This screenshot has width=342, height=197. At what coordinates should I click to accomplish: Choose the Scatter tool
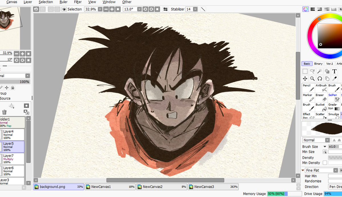[x=321, y=115]
